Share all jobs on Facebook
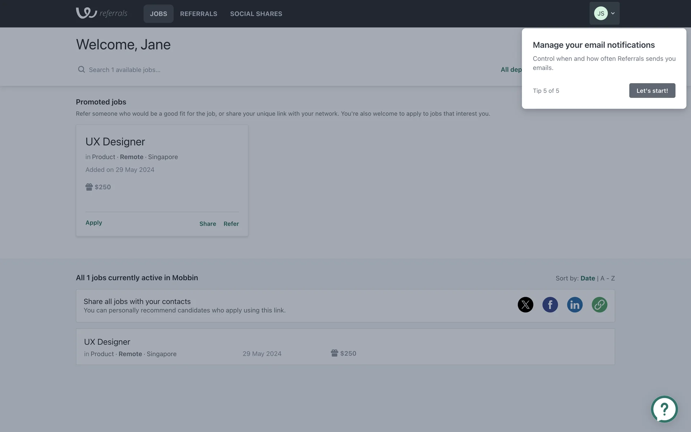The width and height of the screenshot is (691, 432). pyautogui.click(x=550, y=305)
